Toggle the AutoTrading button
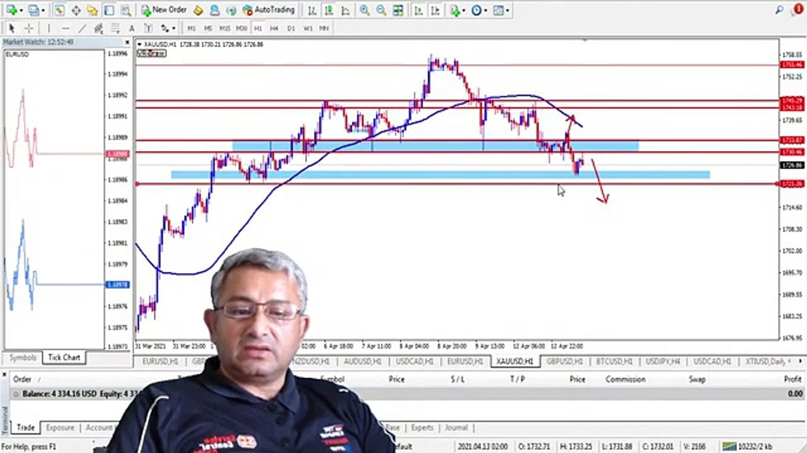The image size is (807, 453). [269, 10]
